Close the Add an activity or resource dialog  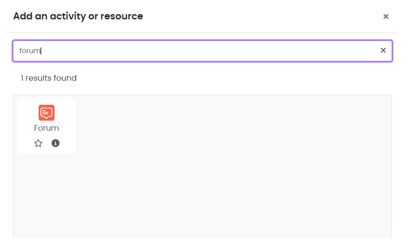[x=386, y=16]
